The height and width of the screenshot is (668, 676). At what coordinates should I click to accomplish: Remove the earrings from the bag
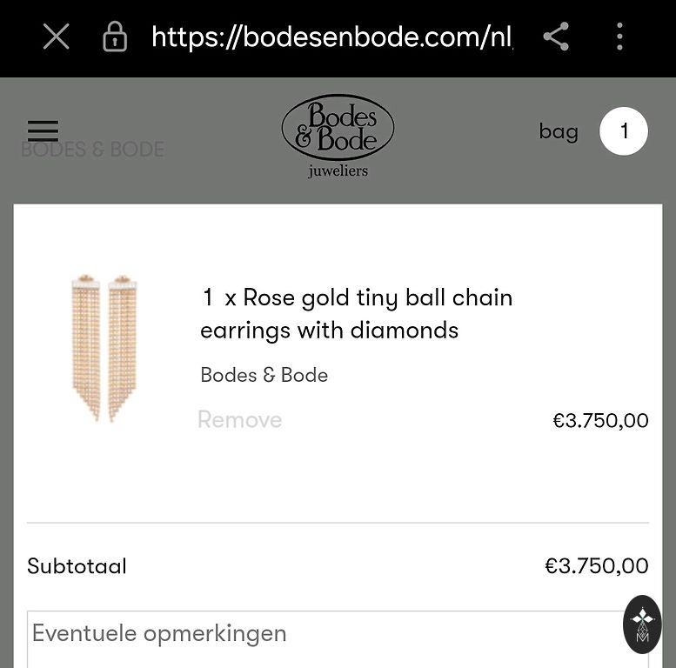click(x=239, y=419)
